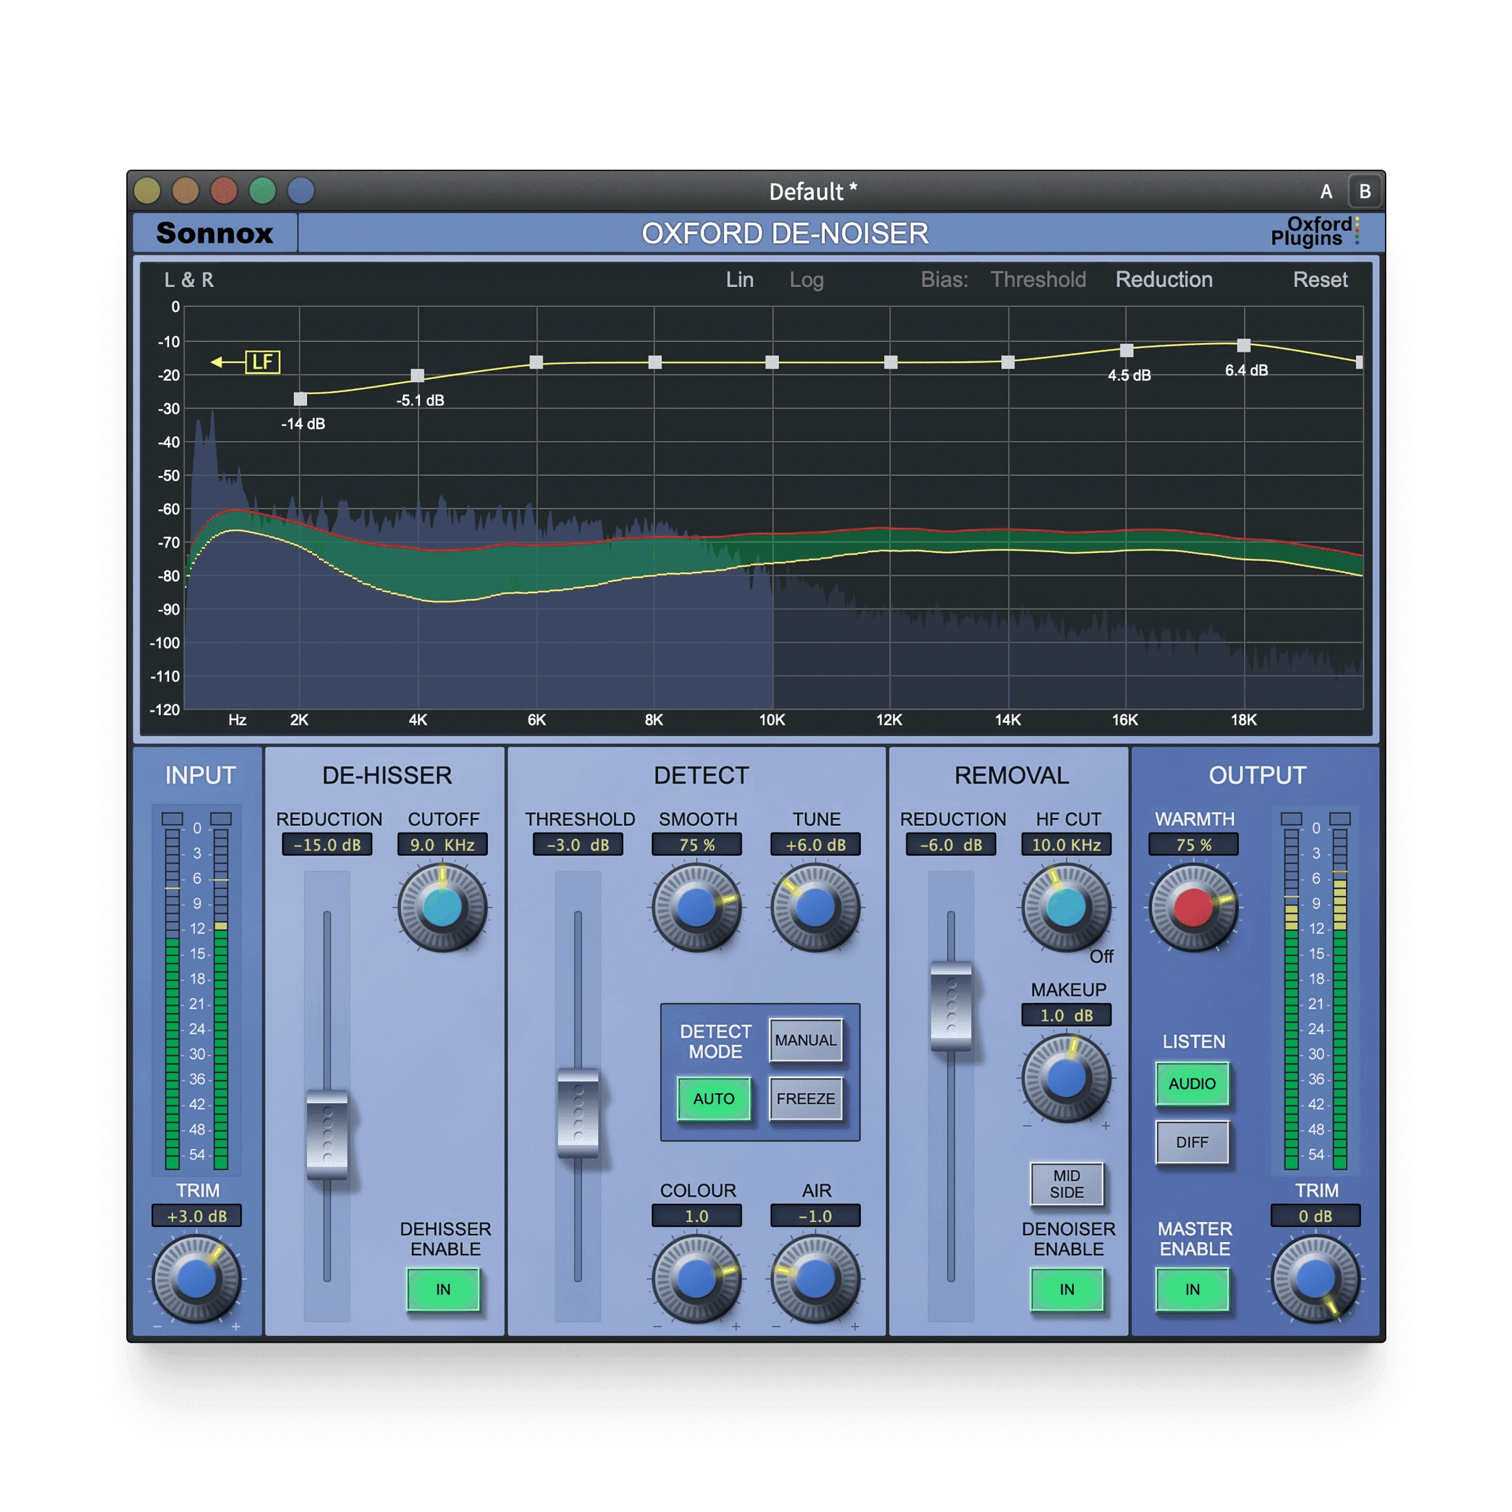Click the Detect THRESHOLD fader handle
The image size is (1512, 1512).
tap(578, 1113)
